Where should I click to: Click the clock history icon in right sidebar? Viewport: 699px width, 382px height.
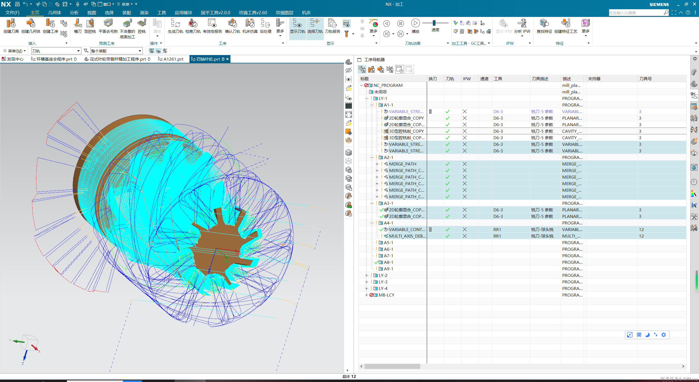pos(694,182)
